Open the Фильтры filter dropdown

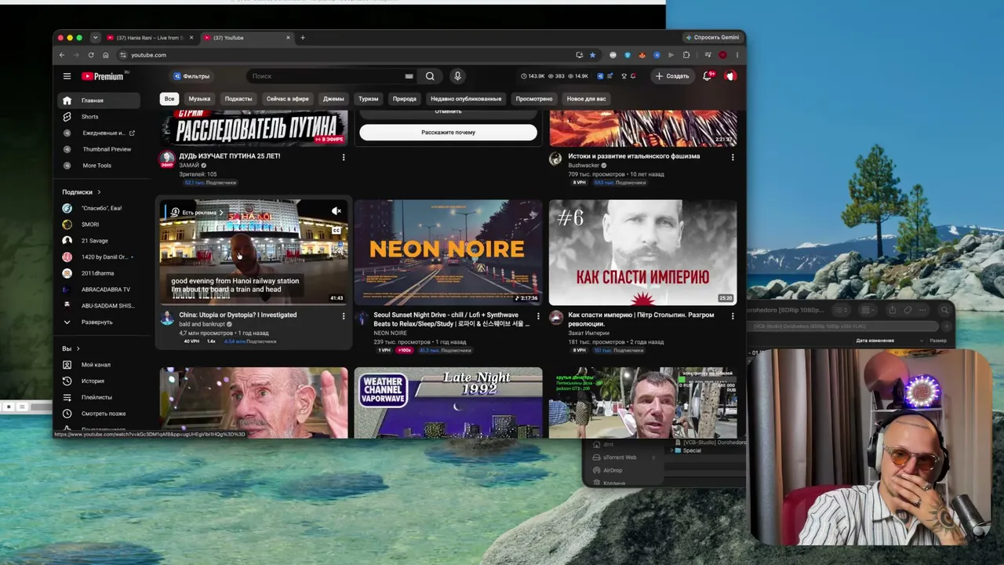191,76
